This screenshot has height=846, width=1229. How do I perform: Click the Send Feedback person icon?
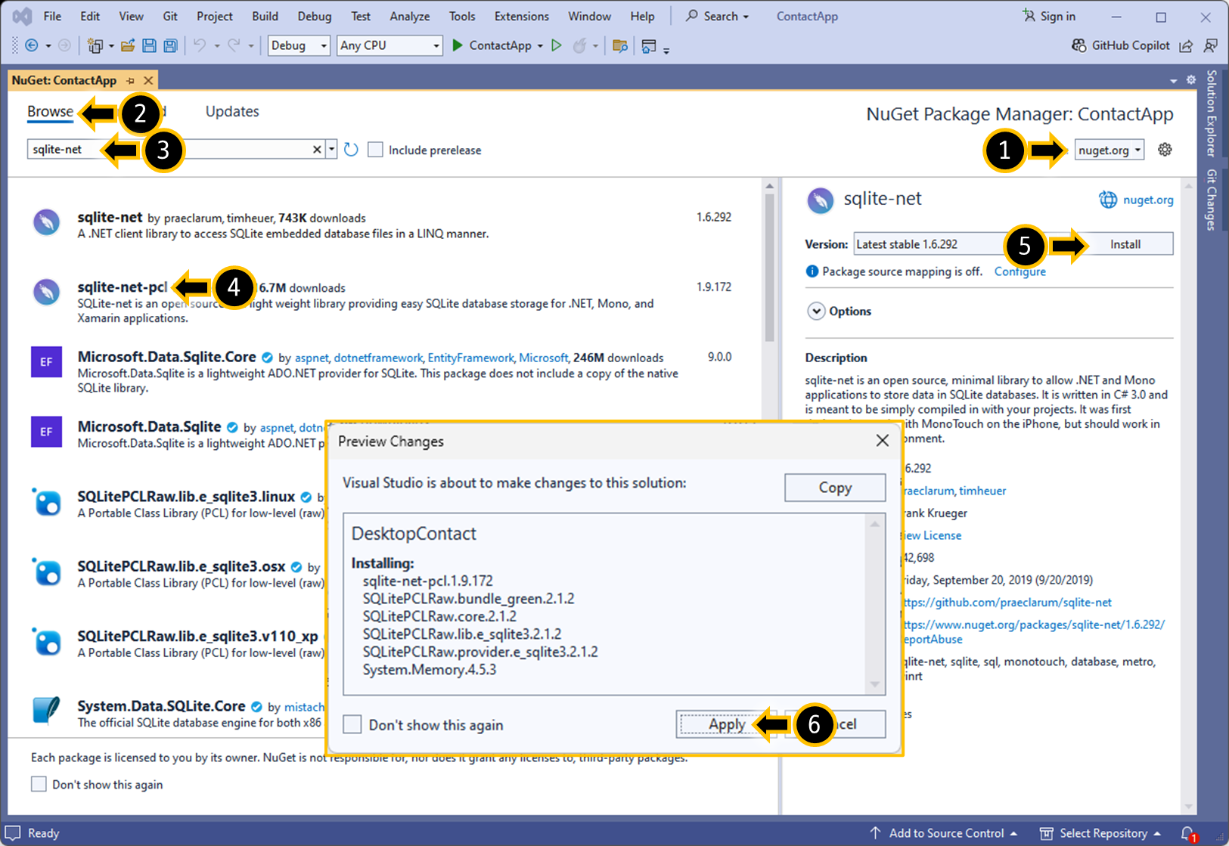click(x=1211, y=45)
